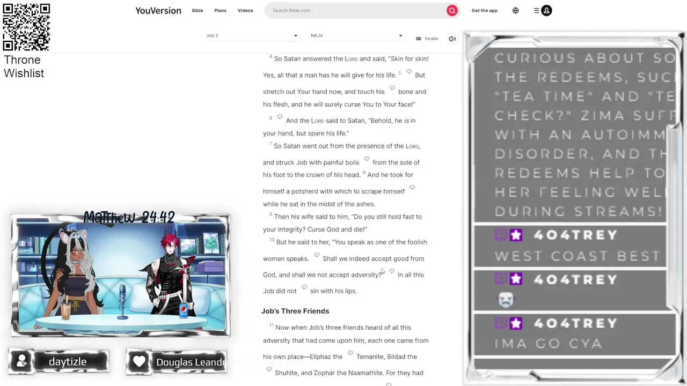Click the "Matthew 24:42" overlay title
The image size is (687, 386).
pos(129,217)
